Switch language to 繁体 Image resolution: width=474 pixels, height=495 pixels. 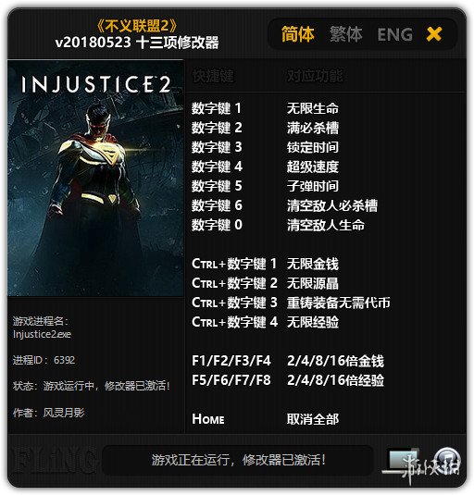coord(346,34)
